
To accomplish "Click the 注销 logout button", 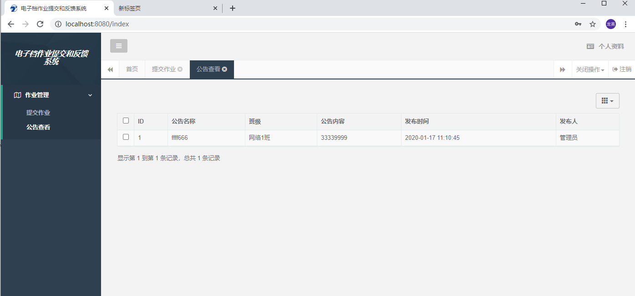I will [622, 69].
